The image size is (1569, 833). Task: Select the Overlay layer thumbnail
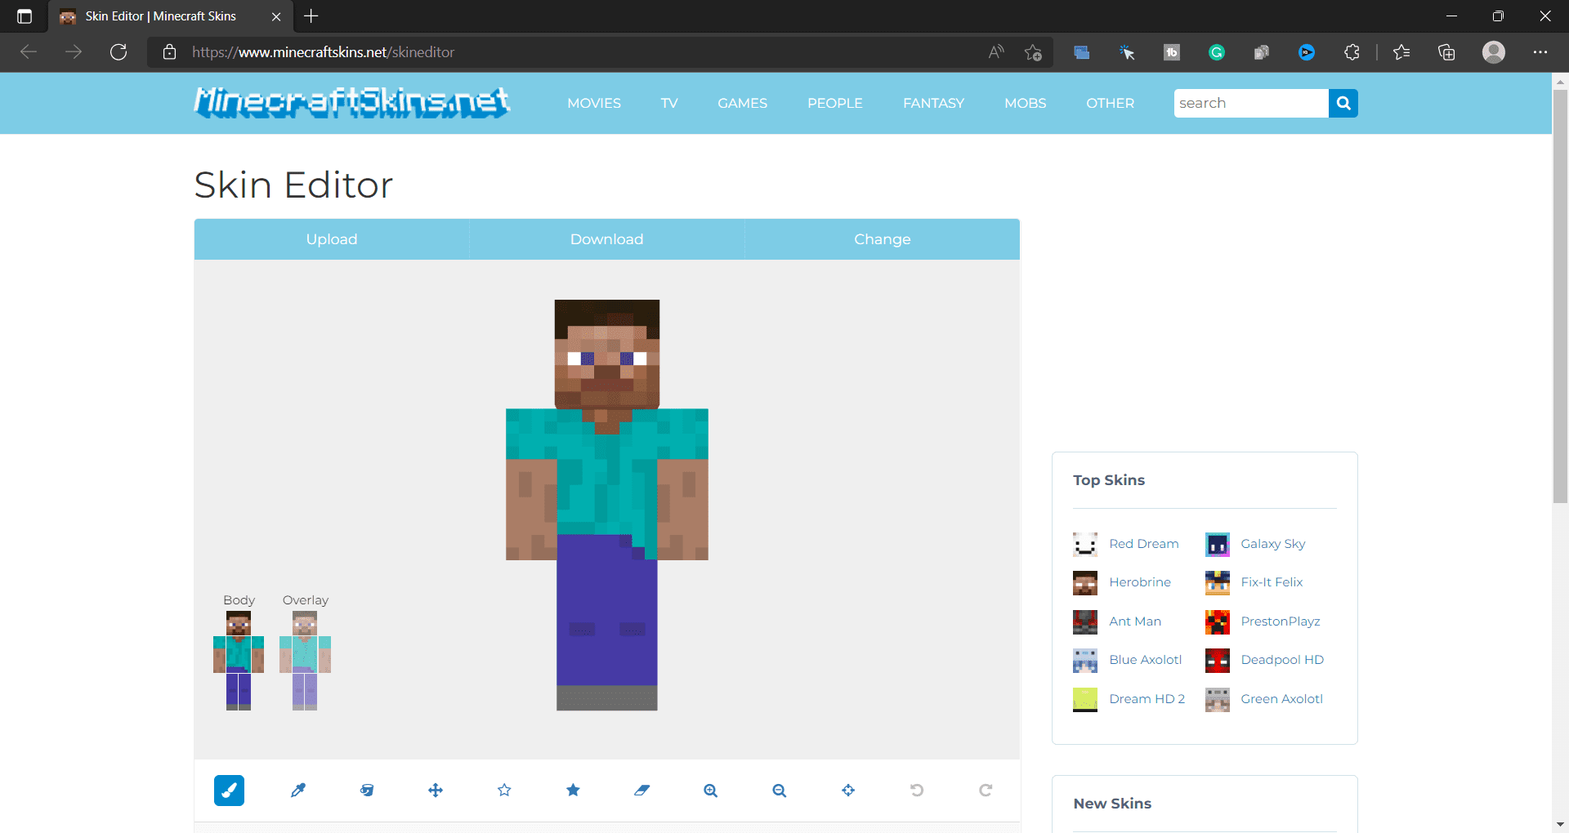pos(305,660)
